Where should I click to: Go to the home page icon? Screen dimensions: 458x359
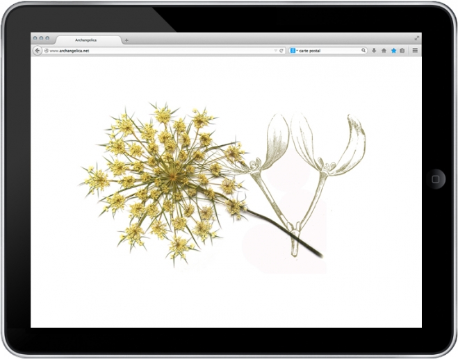pos(384,51)
